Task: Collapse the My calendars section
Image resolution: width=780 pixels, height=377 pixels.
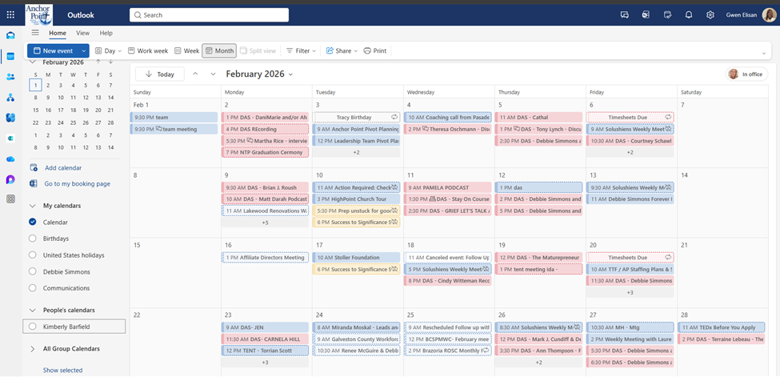Action: click(x=33, y=206)
